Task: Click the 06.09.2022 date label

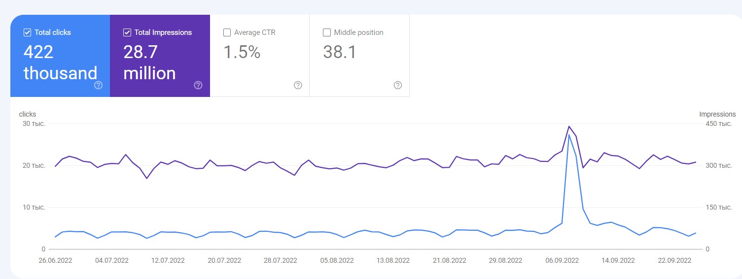Action: point(562,261)
